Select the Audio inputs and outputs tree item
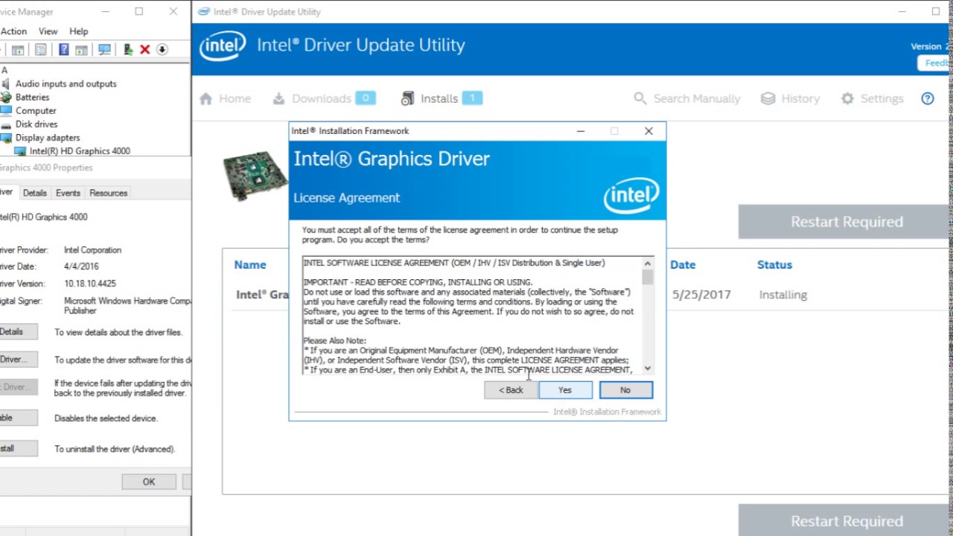 coord(66,84)
